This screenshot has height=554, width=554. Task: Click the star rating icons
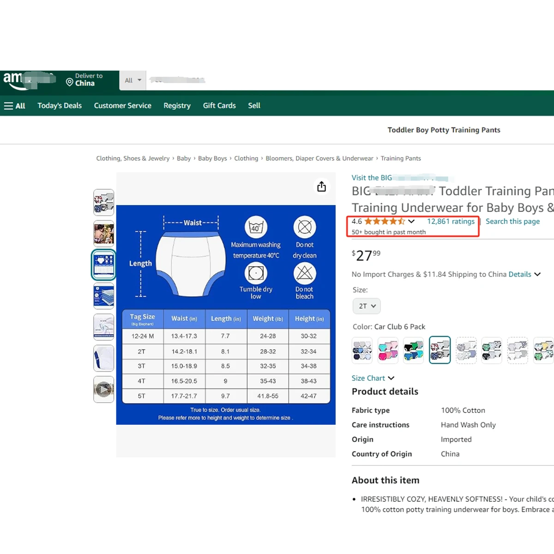click(385, 222)
